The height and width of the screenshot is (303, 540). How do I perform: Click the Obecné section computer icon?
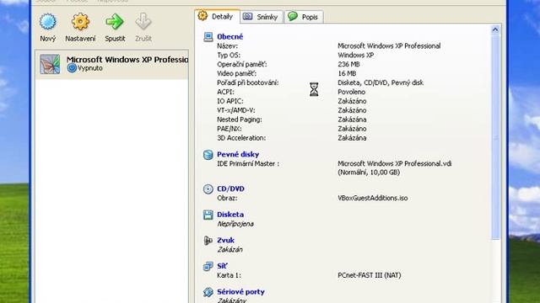(x=208, y=37)
